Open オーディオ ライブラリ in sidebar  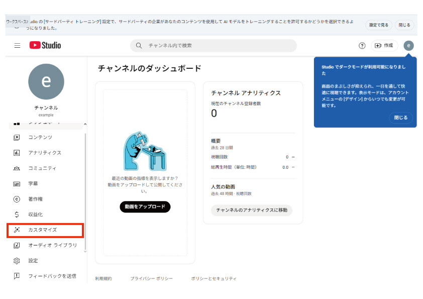(x=52, y=245)
